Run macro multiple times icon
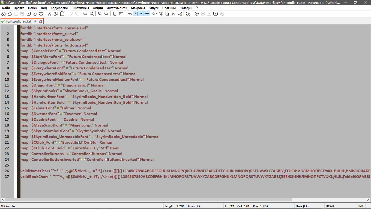This screenshot has width=371, height=209. 216,14
